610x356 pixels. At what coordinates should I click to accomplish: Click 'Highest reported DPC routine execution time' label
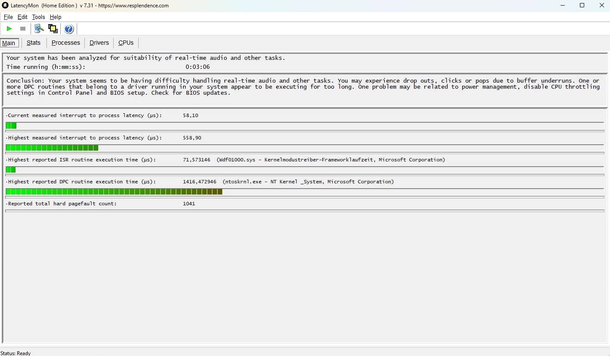point(82,182)
